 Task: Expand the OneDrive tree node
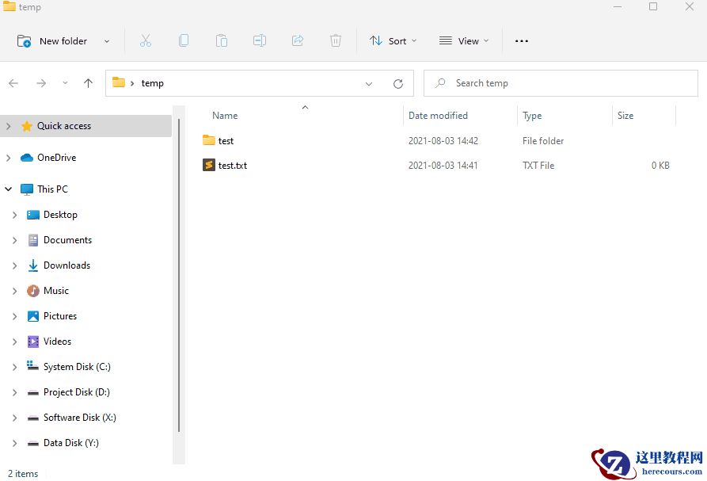coord(9,158)
